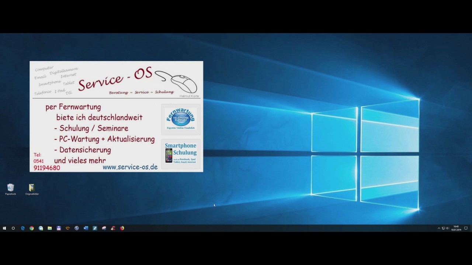The height and width of the screenshot is (265, 472).
Task: Click the Service-OS advertisement image
Action: pyautogui.click(x=116, y=116)
